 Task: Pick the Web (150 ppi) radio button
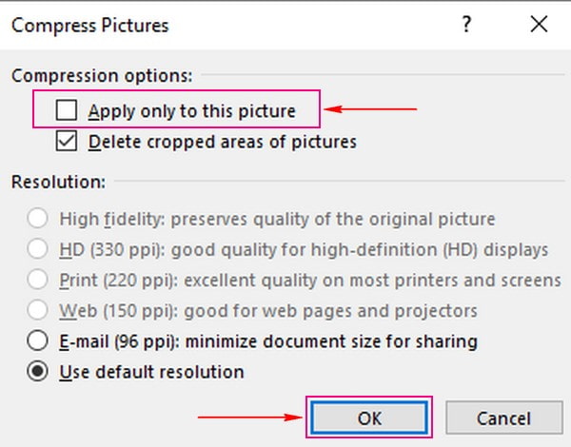(x=39, y=310)
